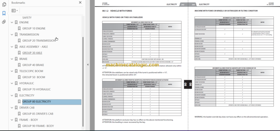Select the ELECTRICITY bookmark
Viewport: 280px width, 131px height.
pos(27,95)
